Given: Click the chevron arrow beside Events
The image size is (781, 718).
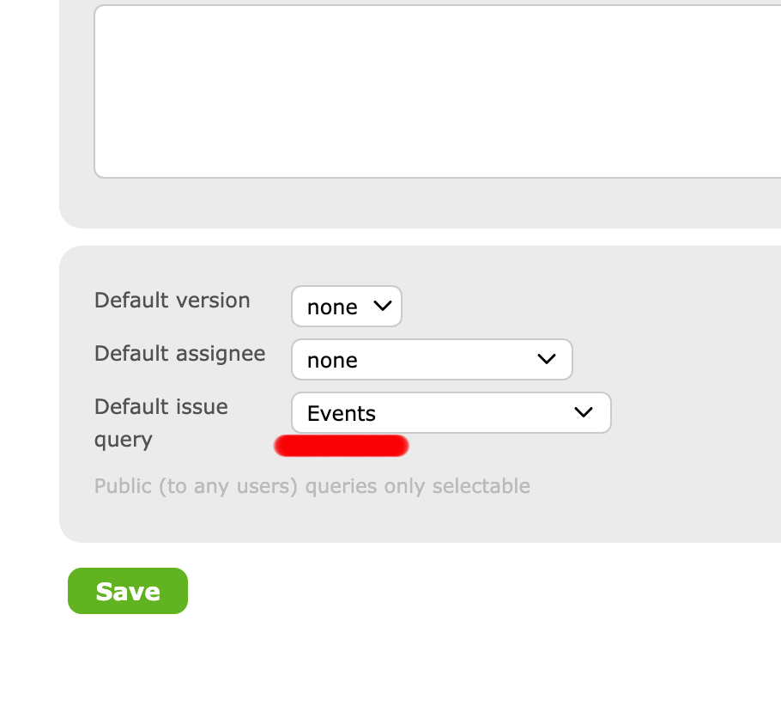Looking at the screenshot, I should (x=584, y=412).
